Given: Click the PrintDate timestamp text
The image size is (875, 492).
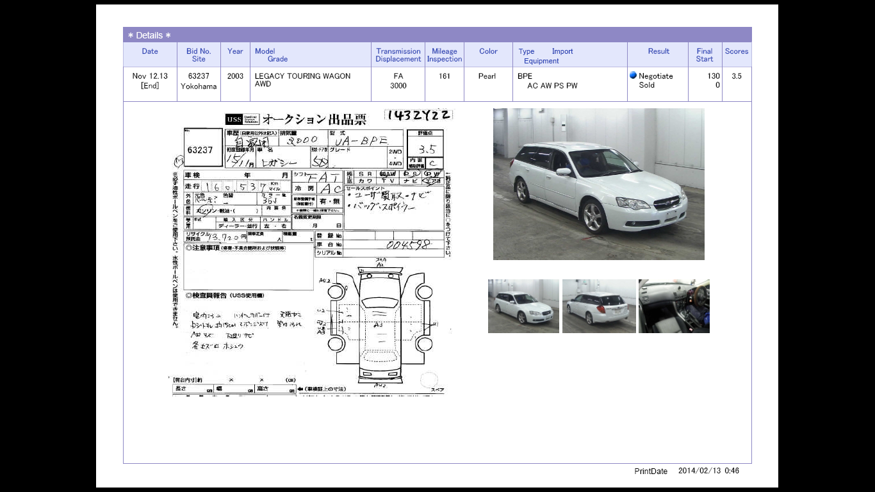Looking at the screenshot, I should click(651, 471).
